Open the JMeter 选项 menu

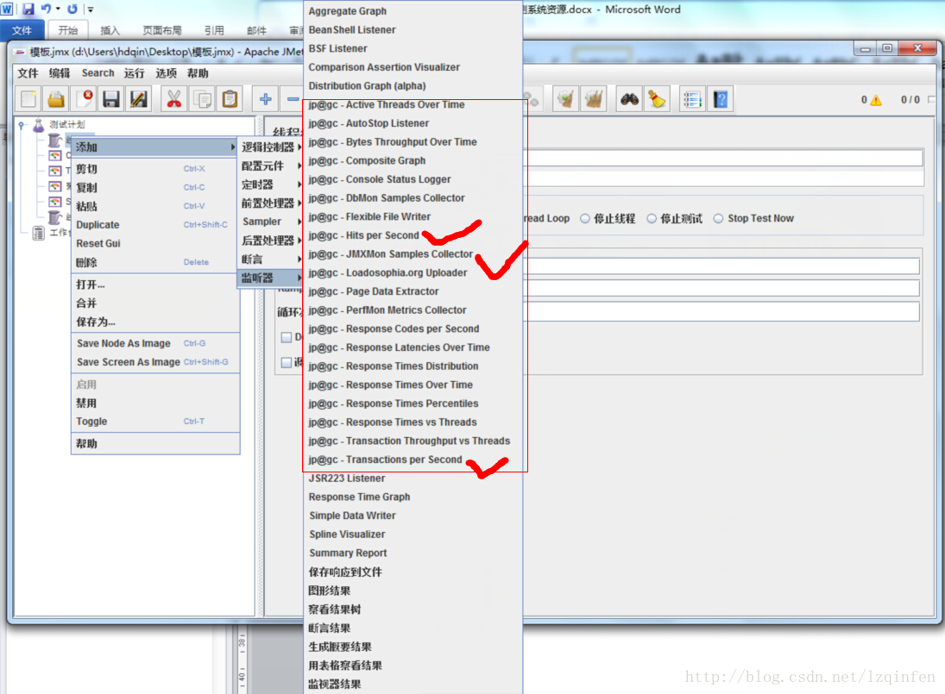pos(166,73)
